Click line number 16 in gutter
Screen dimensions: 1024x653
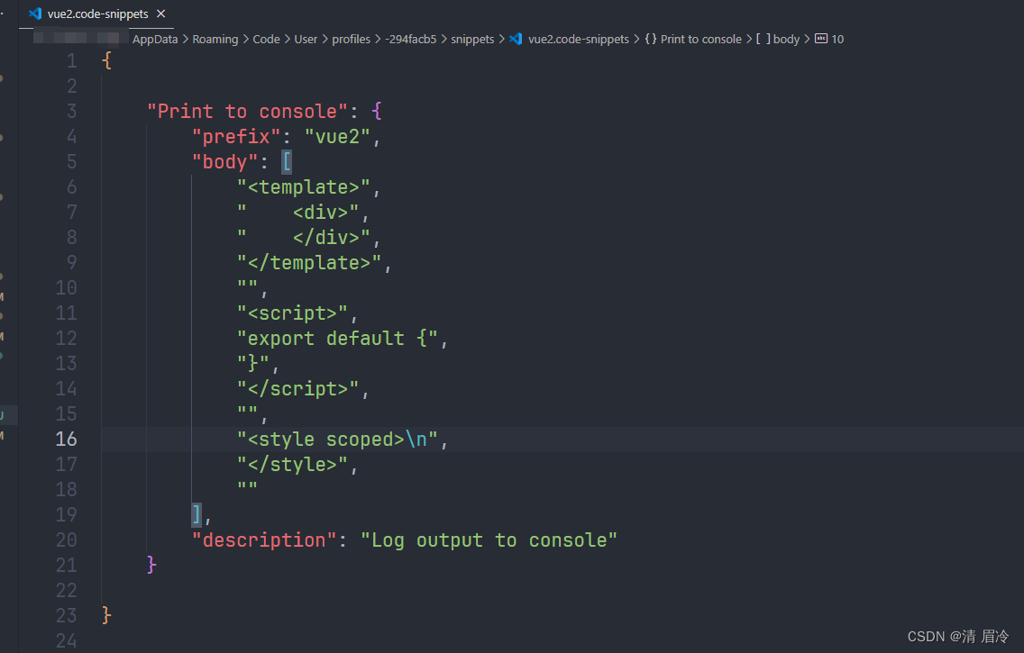pos(66,439)
